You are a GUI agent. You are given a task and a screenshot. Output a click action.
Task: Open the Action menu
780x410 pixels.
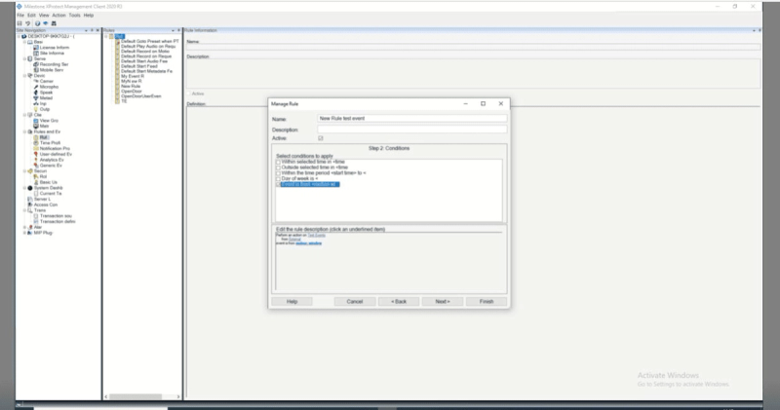(58, 16)
